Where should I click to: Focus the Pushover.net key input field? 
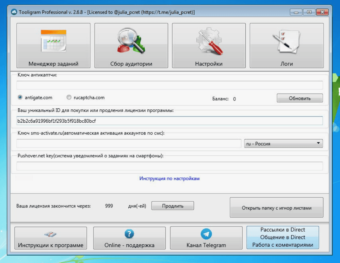169,166
